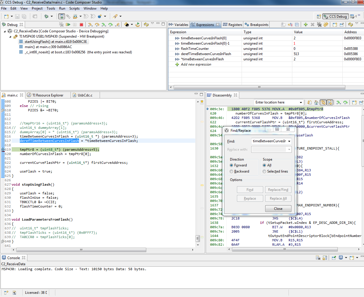The height and width of the screenshot is (297, 364).
Task: Expand the Enter location here dropdown
Action: (301, 102)
